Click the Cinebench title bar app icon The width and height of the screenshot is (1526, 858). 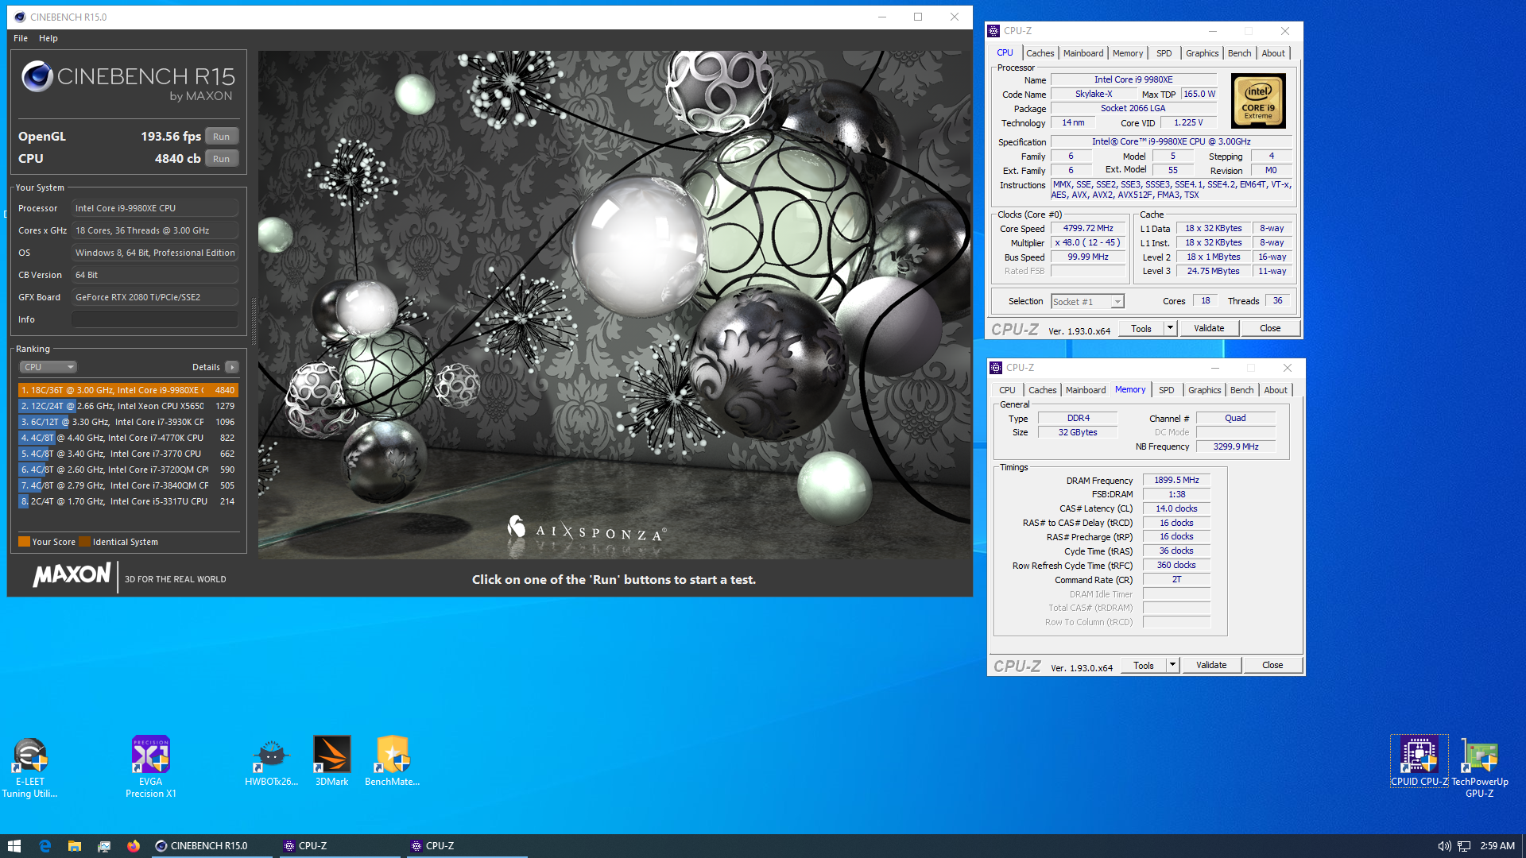pos(20,17)
